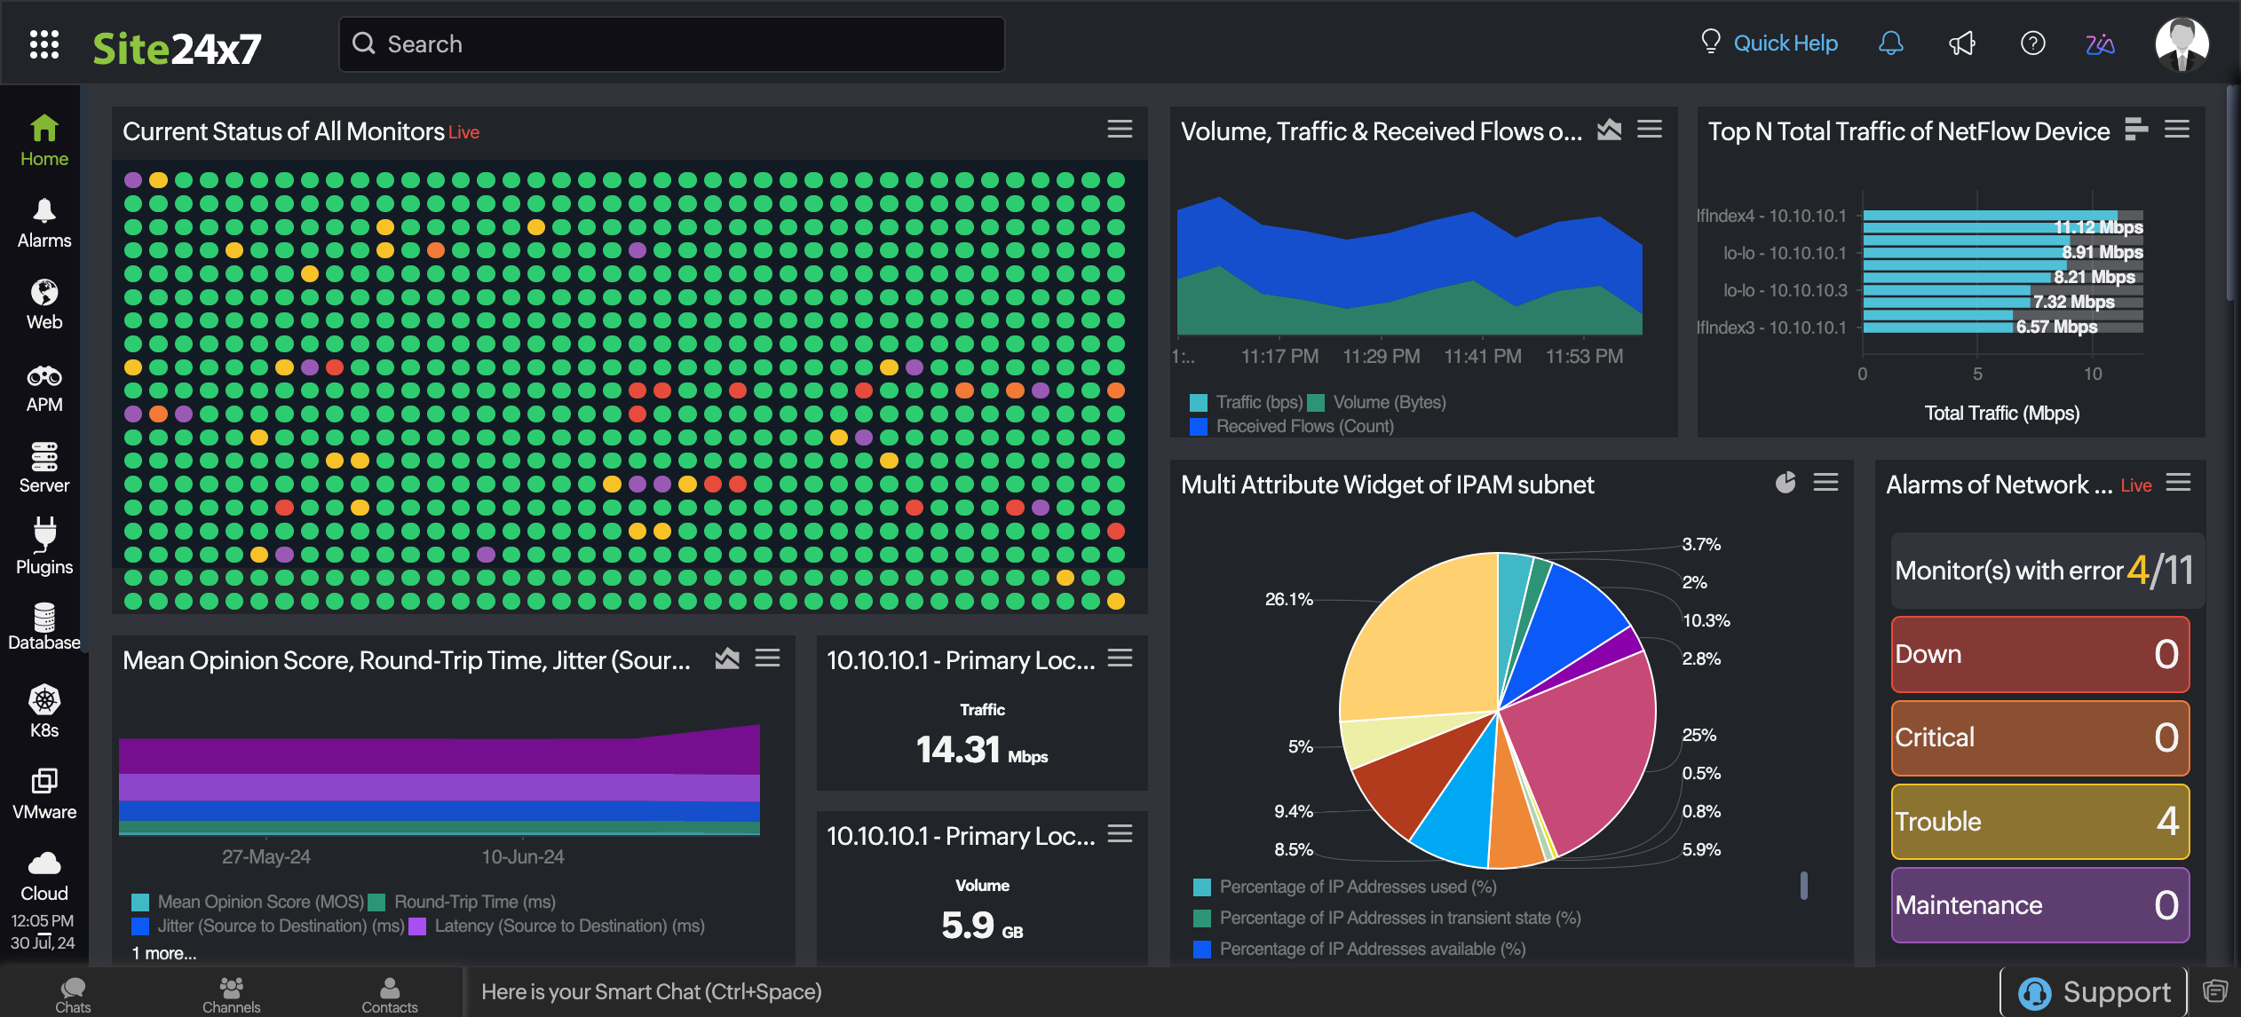2241x1017 pixels.
Task: Open the Plugins sidebar section
Action: click(x=44, y=548)
